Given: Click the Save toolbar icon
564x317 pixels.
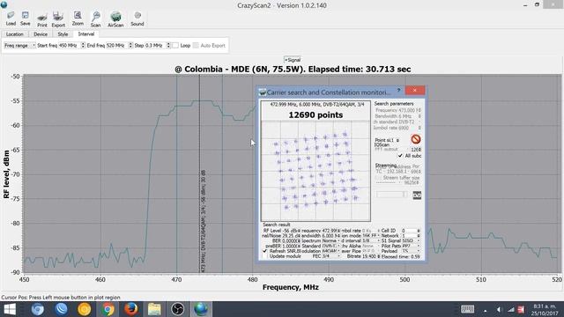Looking at the screenshot, I should click(26, 18).
